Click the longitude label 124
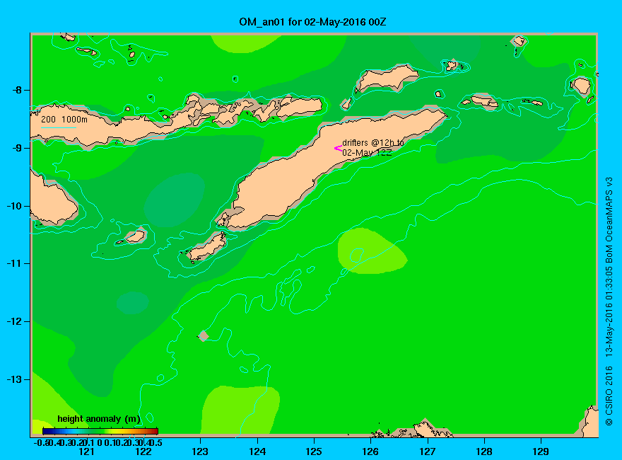The width and height of the screenshot is (622, 460). [x=257, y=452]
